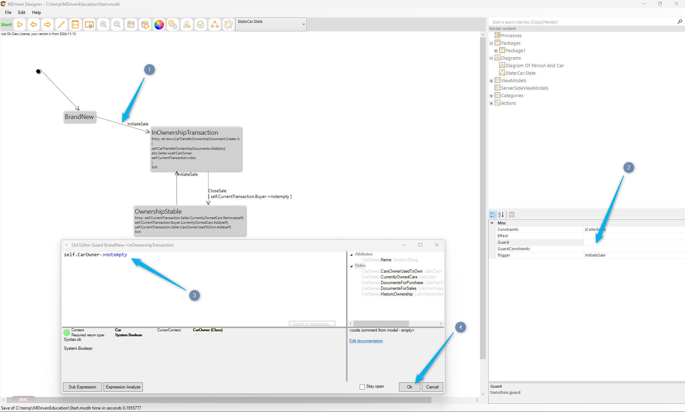Click the double gear settings icon
Screen dimensions: 685x412
(x=173, y=25)
